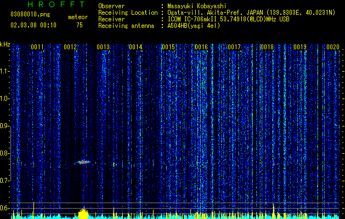Click the 0013 time marker

(x=103, y=47)
